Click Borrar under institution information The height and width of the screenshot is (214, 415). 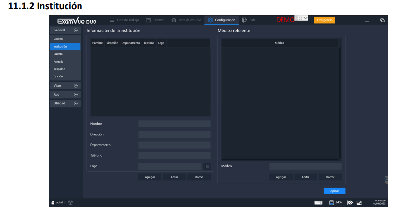(x=199, y=177)
